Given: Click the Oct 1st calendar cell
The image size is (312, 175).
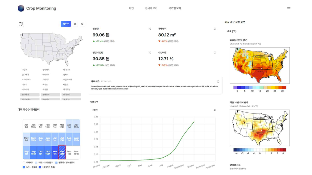Looking at the screenshot, I should point(41,153).
